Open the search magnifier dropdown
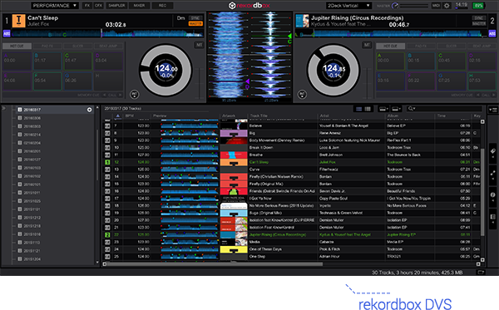Screen dimensions: 499x310 (x=411, y=109)
